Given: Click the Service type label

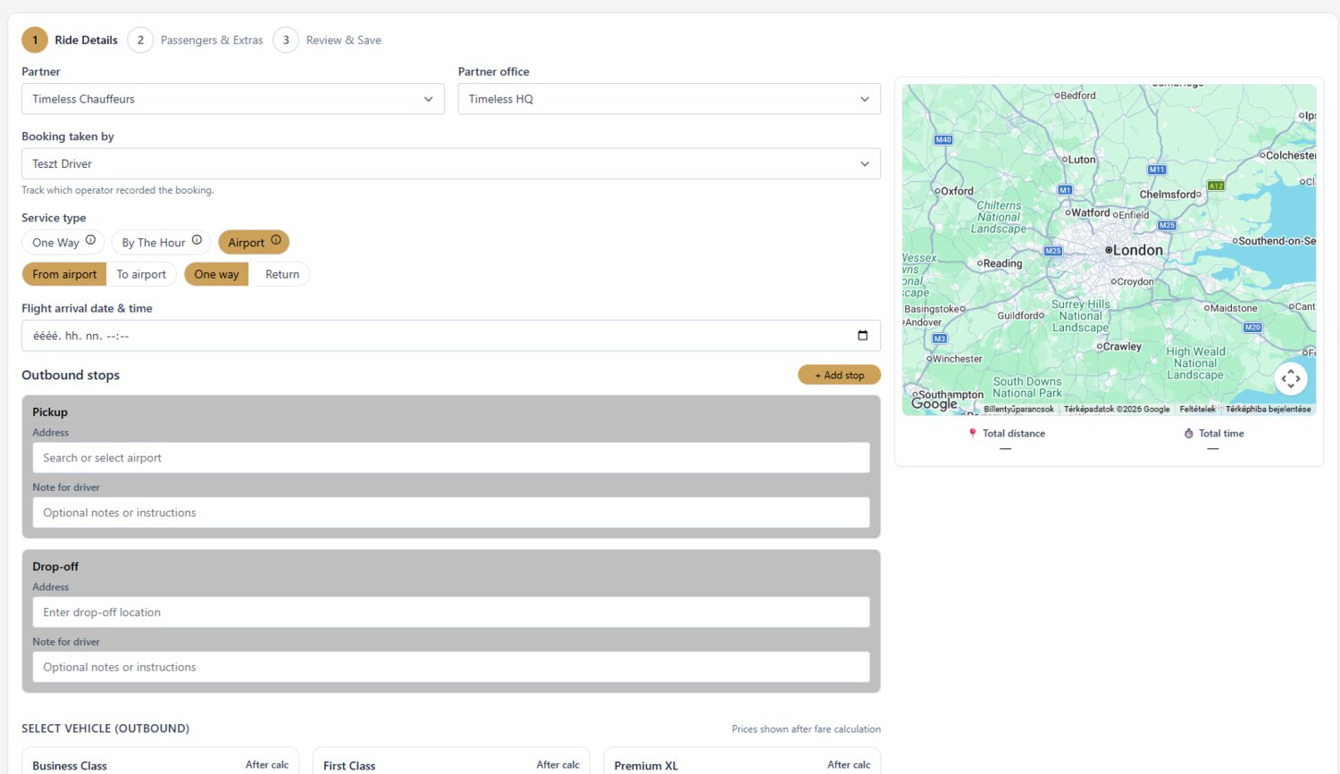Looking at the screenshot, I should (x=54, y=218).
